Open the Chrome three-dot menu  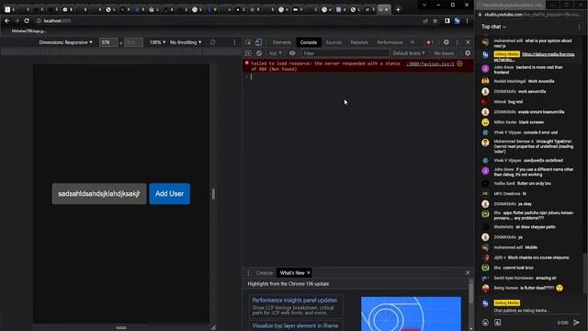(468, 20)
